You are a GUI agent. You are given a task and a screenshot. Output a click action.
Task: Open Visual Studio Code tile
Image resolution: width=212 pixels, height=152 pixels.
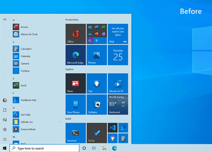(x=112, y=128)
